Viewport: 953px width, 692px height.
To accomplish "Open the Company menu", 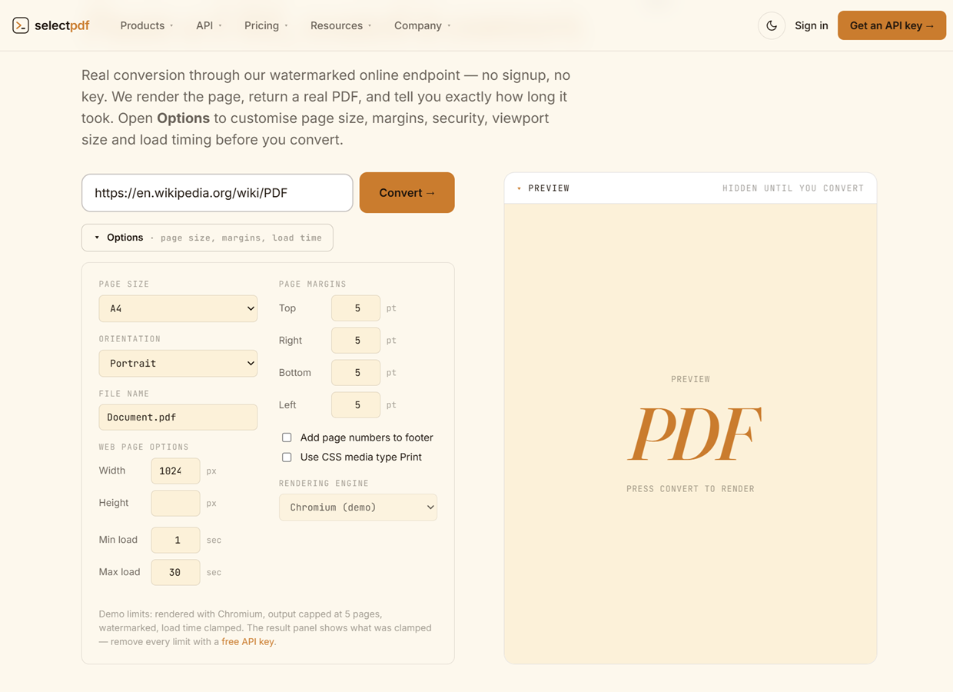I will [x=423, y=25].
